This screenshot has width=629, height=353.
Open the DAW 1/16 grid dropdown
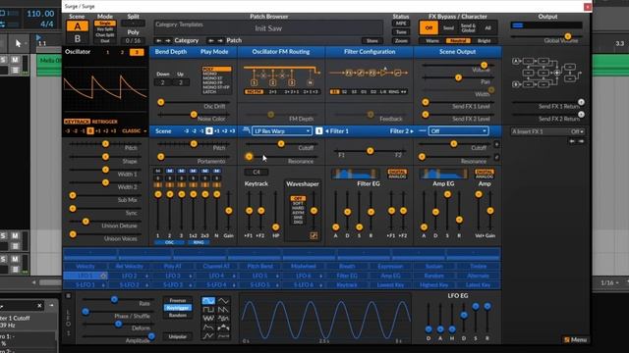(609, 282)
